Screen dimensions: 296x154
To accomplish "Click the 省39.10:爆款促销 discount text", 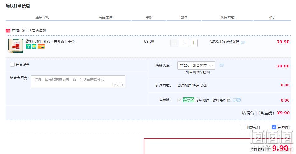I will click(x=225, y=42).
